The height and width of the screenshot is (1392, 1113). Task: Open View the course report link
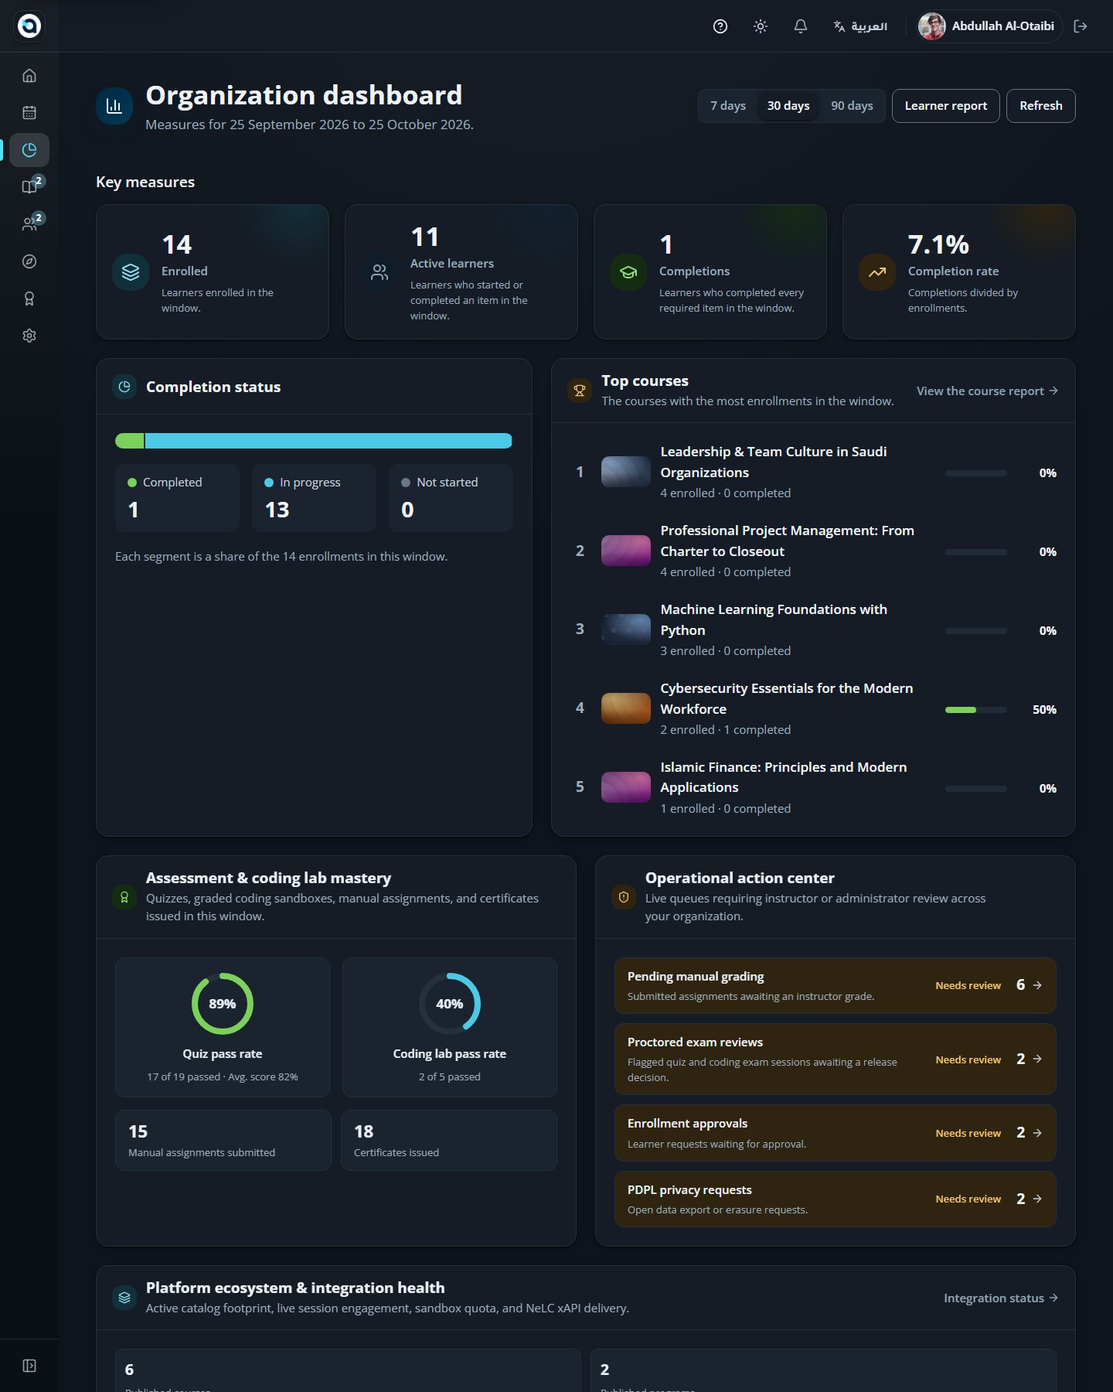pos(987,391)
